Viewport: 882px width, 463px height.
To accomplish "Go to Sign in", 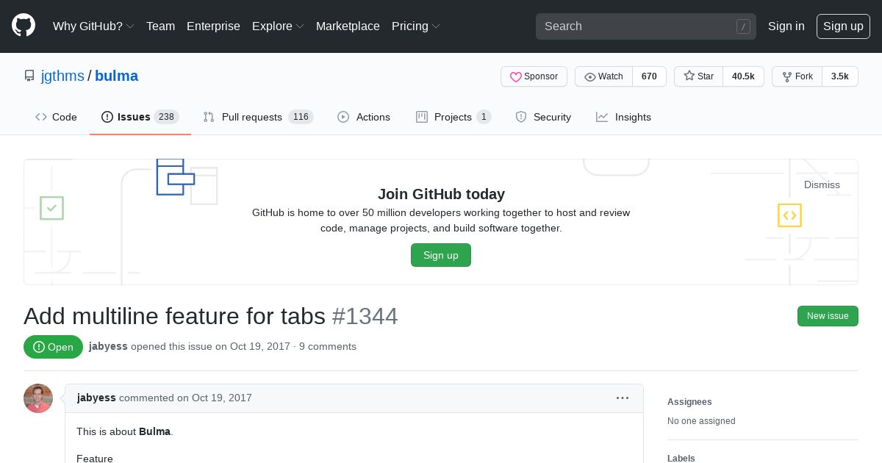I will click(x=786, y=26).
